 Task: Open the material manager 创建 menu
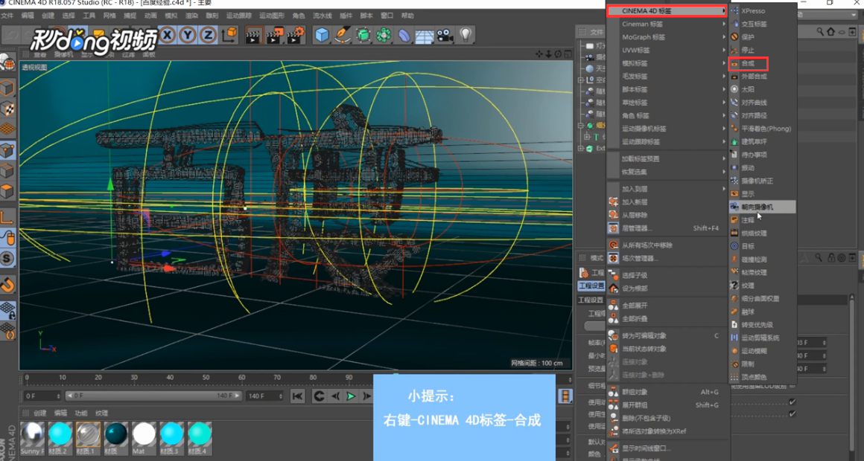coord(40,413)
